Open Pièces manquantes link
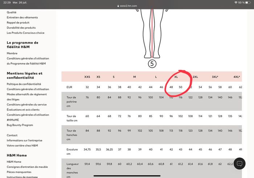The height and width of the screenshot is (178, 254). pyautogui.click(x=19, y=172)
